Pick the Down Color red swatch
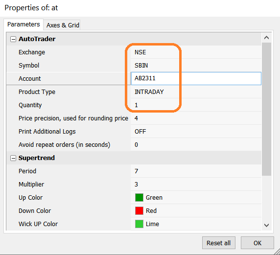This screenshot has width=280, height=255. (x=139, y=211)
